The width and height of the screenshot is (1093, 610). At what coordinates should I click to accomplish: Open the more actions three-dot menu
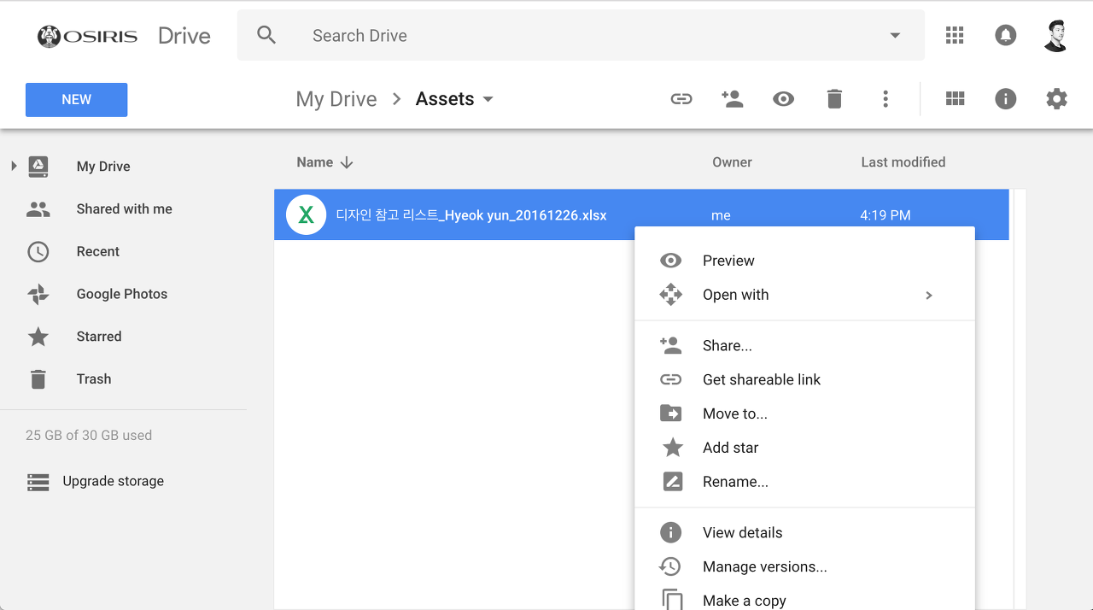(x=886, y=99)
